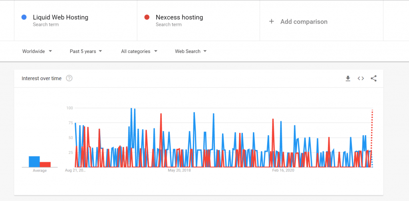Click the Interest over time heading

click(x=42, y=79)
